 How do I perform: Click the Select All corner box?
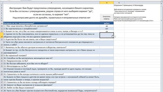(x=2, y=3)
